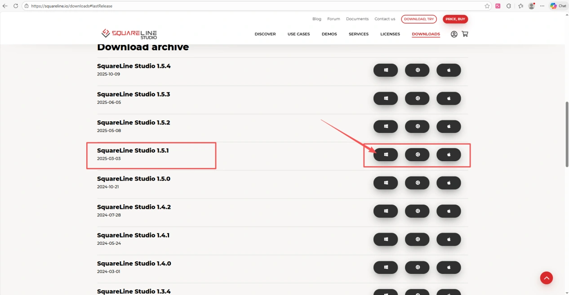Image resolution: width=569 pixels, height=295 pixels.
Task: Open the user account profile icon
Action: coord(454,34)
